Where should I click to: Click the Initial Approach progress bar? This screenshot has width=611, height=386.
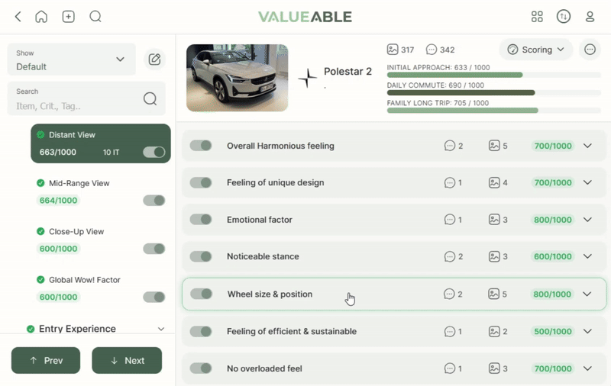(493, 75)
